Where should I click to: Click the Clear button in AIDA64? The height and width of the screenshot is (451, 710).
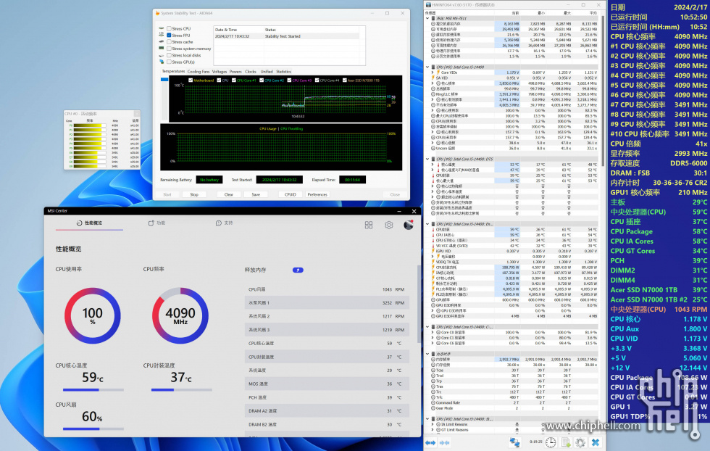[x=229, y=194]
